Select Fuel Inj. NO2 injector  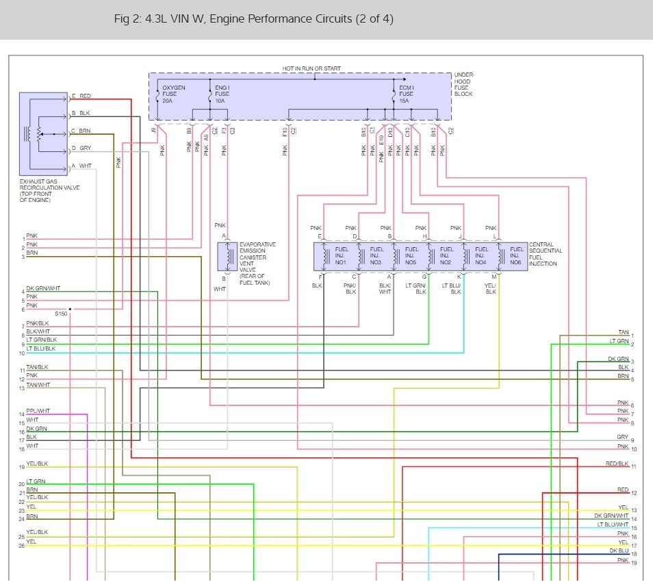tap(440, 256)
